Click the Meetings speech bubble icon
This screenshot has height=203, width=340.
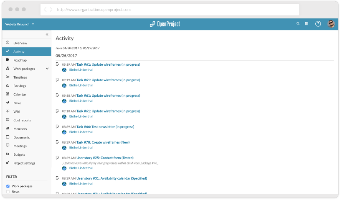click(x=8, y=145)
